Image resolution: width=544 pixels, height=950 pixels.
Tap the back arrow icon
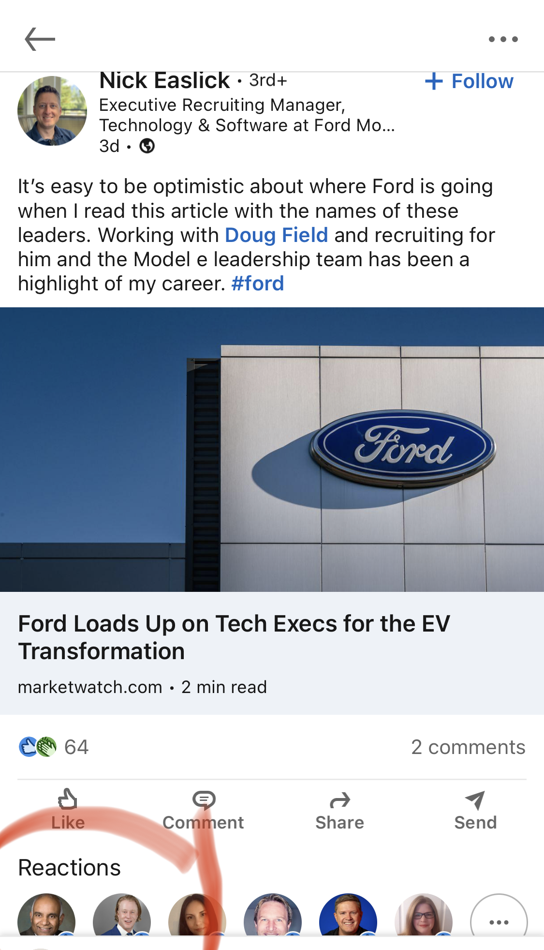pos(40,39)
